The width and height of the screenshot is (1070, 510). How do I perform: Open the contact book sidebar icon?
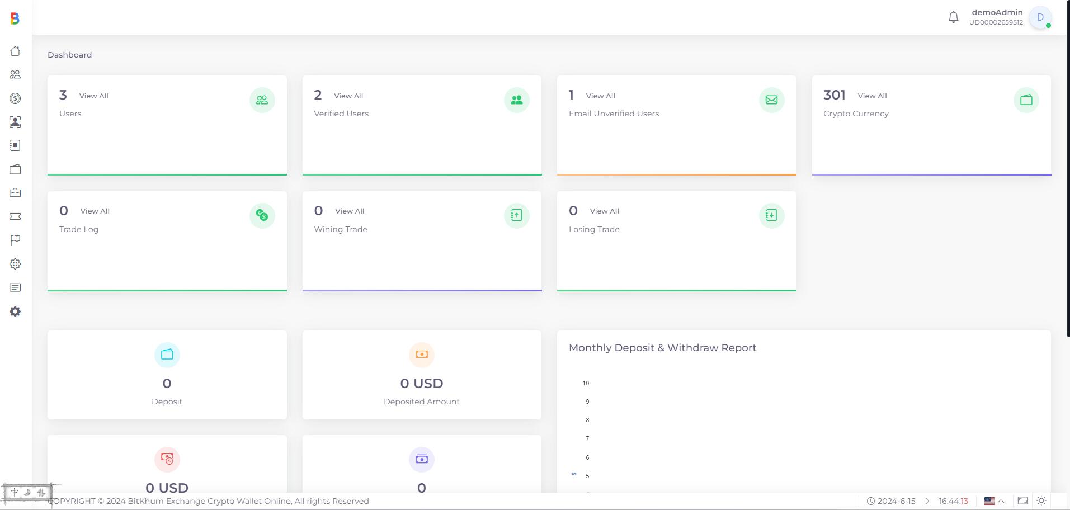coord(15,145)
